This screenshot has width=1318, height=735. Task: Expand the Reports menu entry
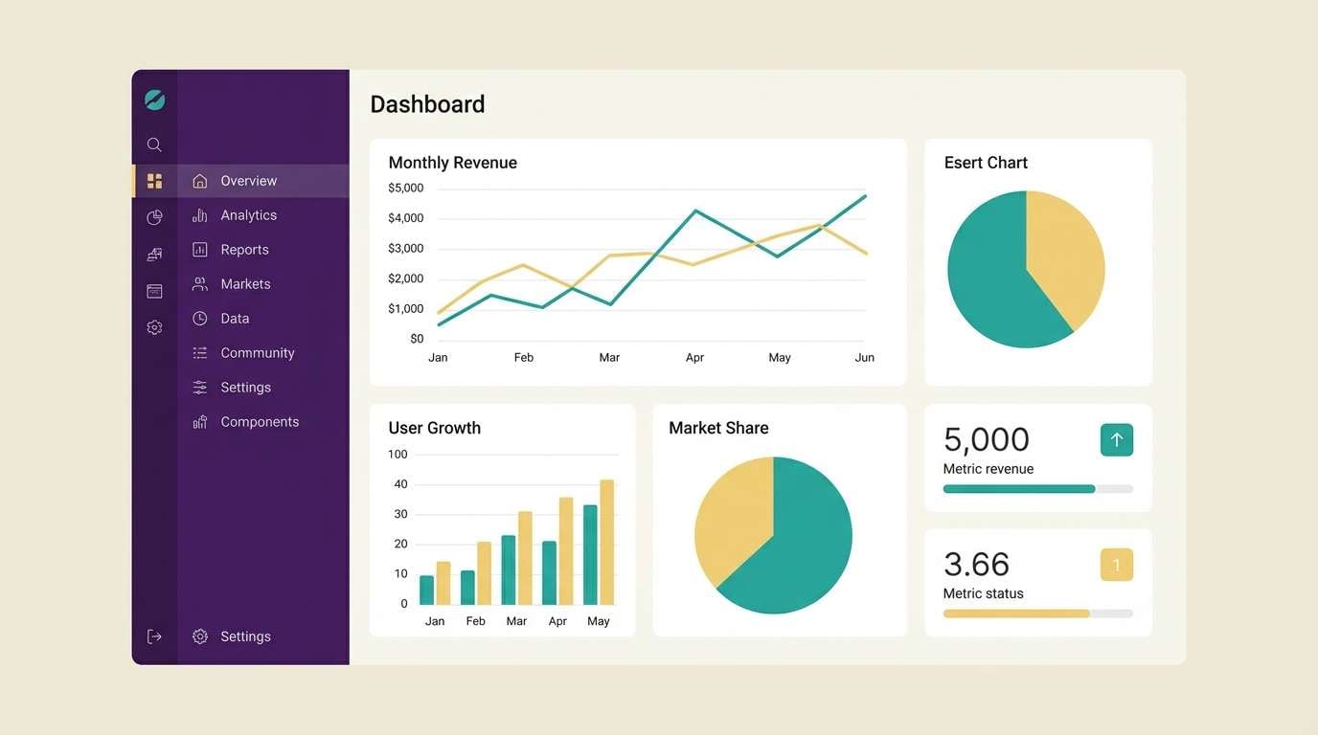coord(244,249)
